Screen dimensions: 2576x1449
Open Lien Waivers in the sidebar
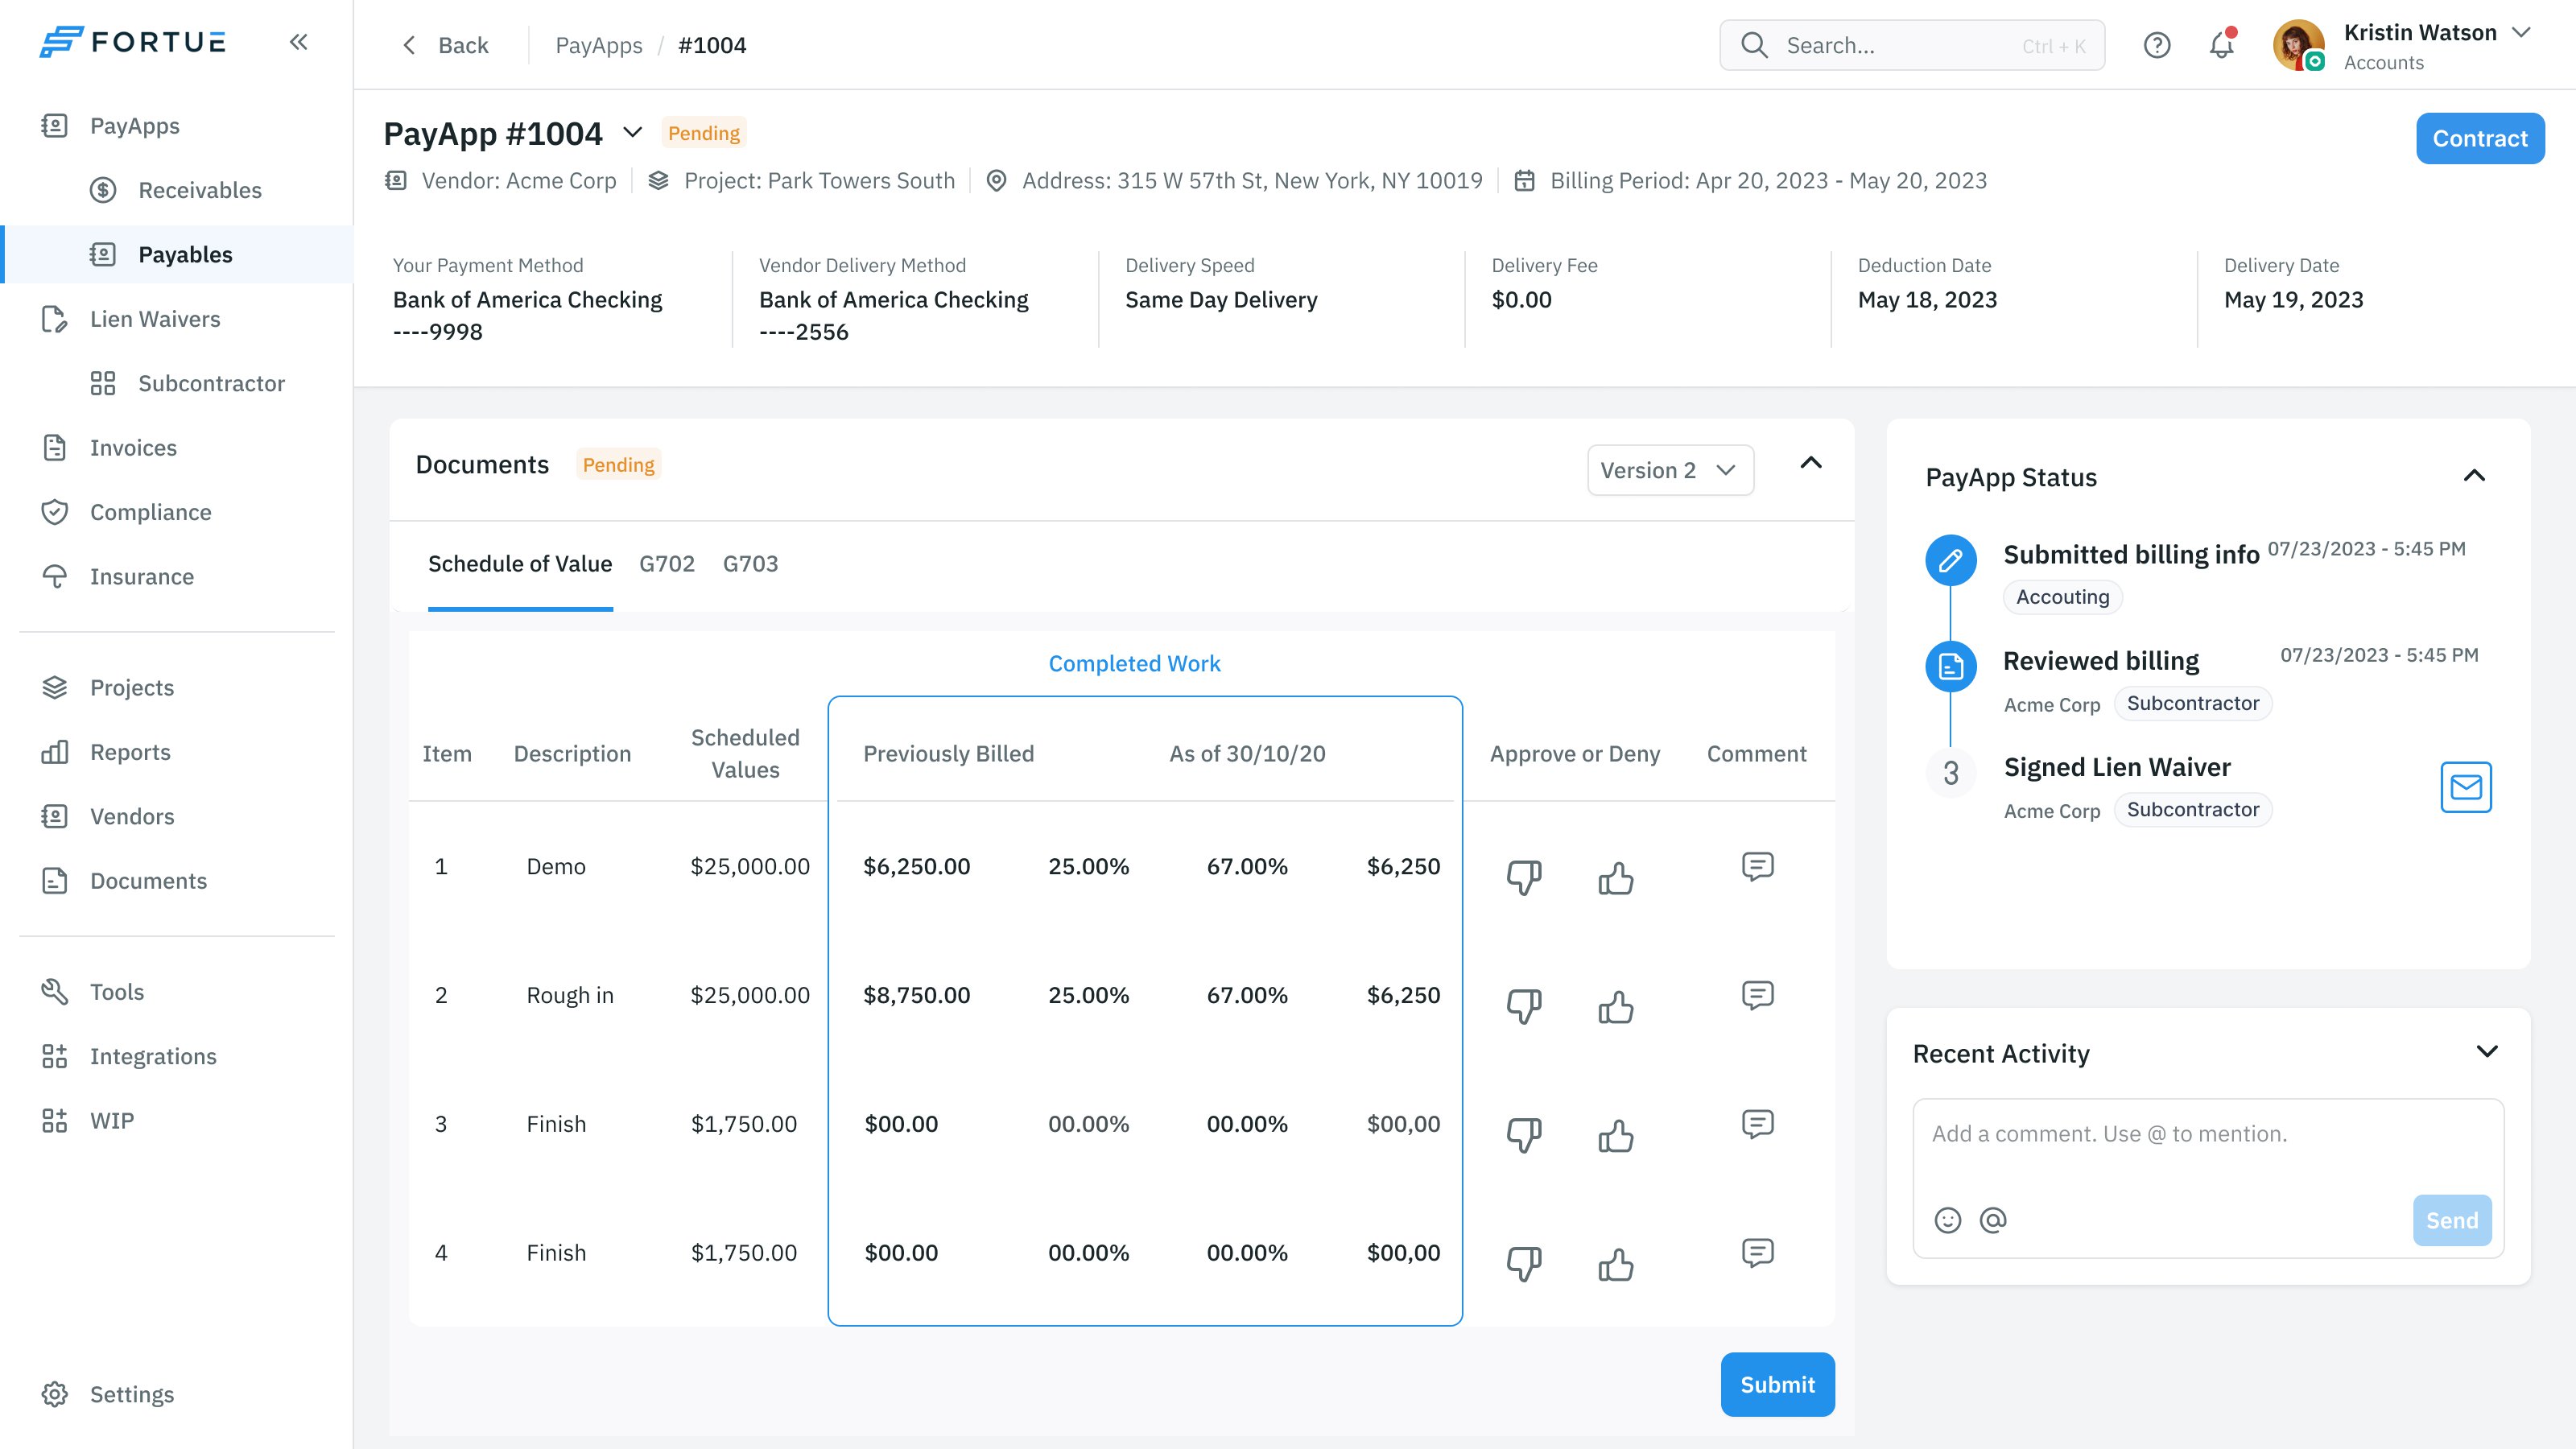click(x=155, y=319)
